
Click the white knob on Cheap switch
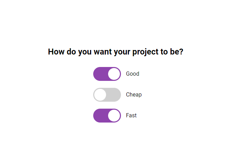point(100,95)
